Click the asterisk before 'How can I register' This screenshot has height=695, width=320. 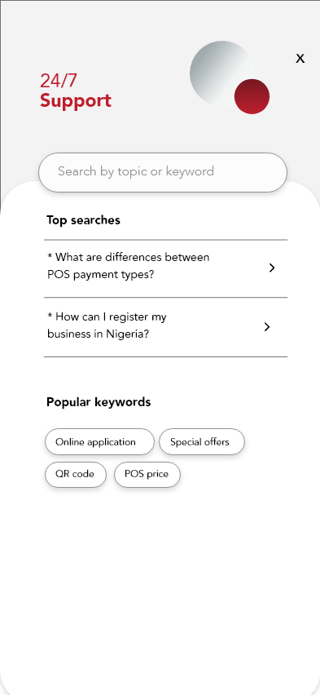pos(50,316)
